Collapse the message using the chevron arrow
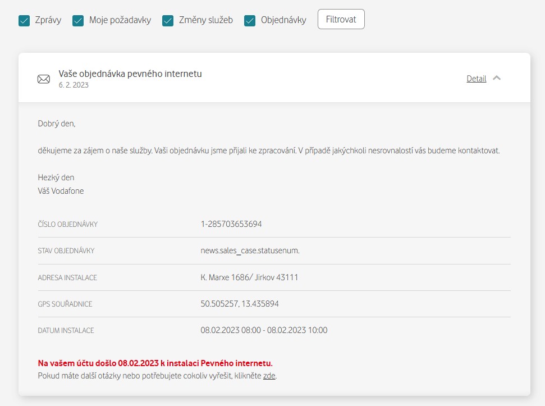Image resolution: width=545 pixels, height=406 pixels. click(497, 78)
